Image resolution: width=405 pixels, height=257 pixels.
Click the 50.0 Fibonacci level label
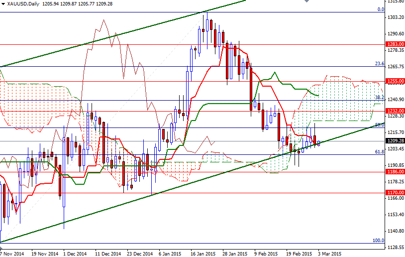pyautogui.click(x=379, y=125)
